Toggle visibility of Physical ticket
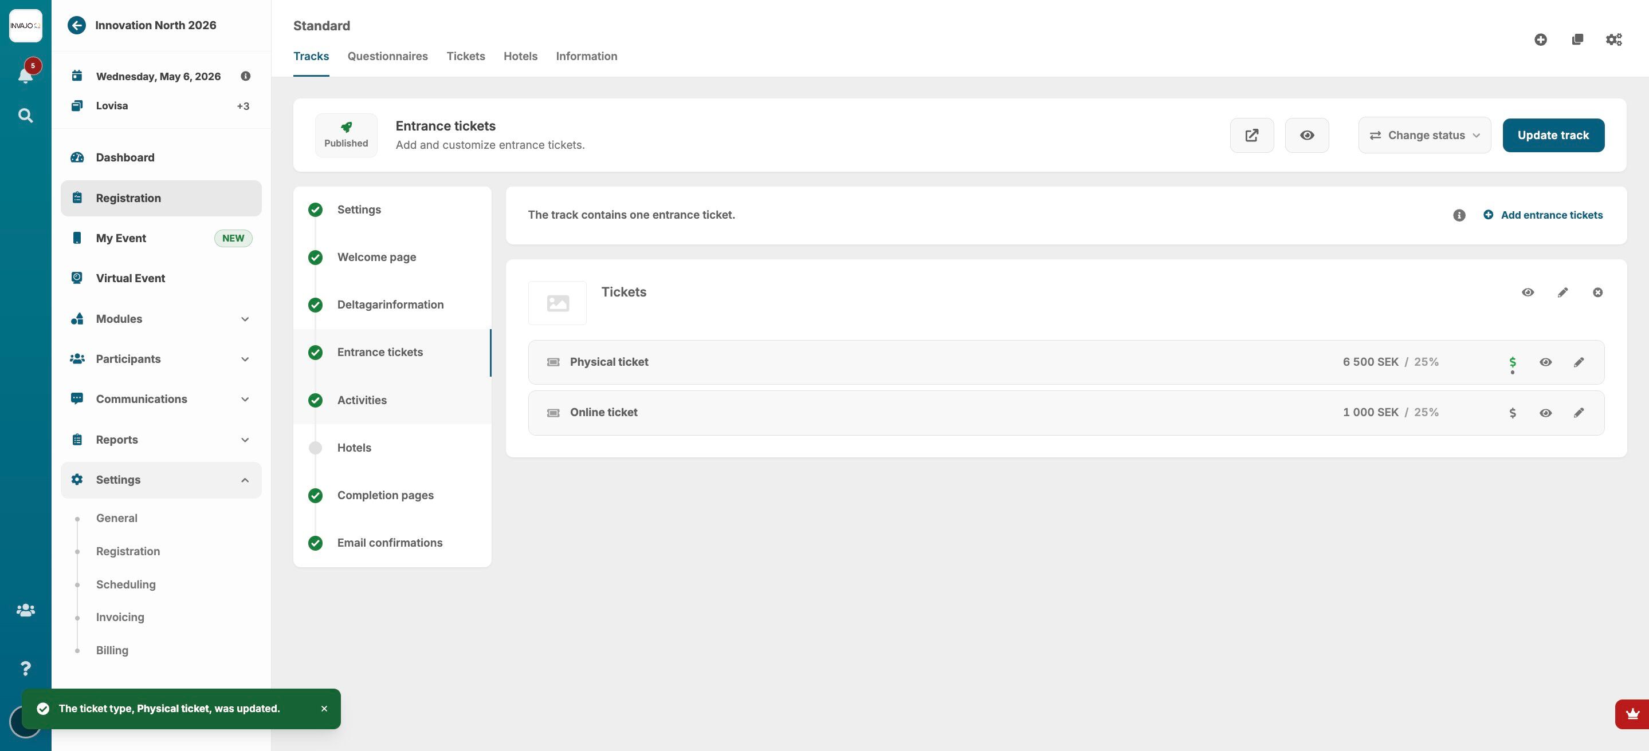This screenshot has width=1649, height=751. pyautogui.click(x=1545, y=362)
